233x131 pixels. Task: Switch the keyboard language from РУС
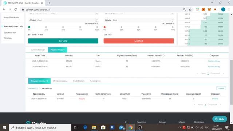click(207, 127)
